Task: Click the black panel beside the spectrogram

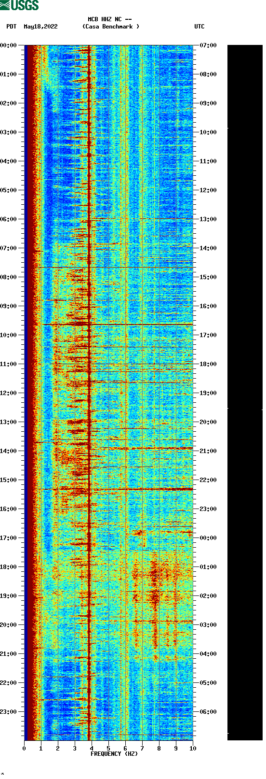Action: point(245,393)
